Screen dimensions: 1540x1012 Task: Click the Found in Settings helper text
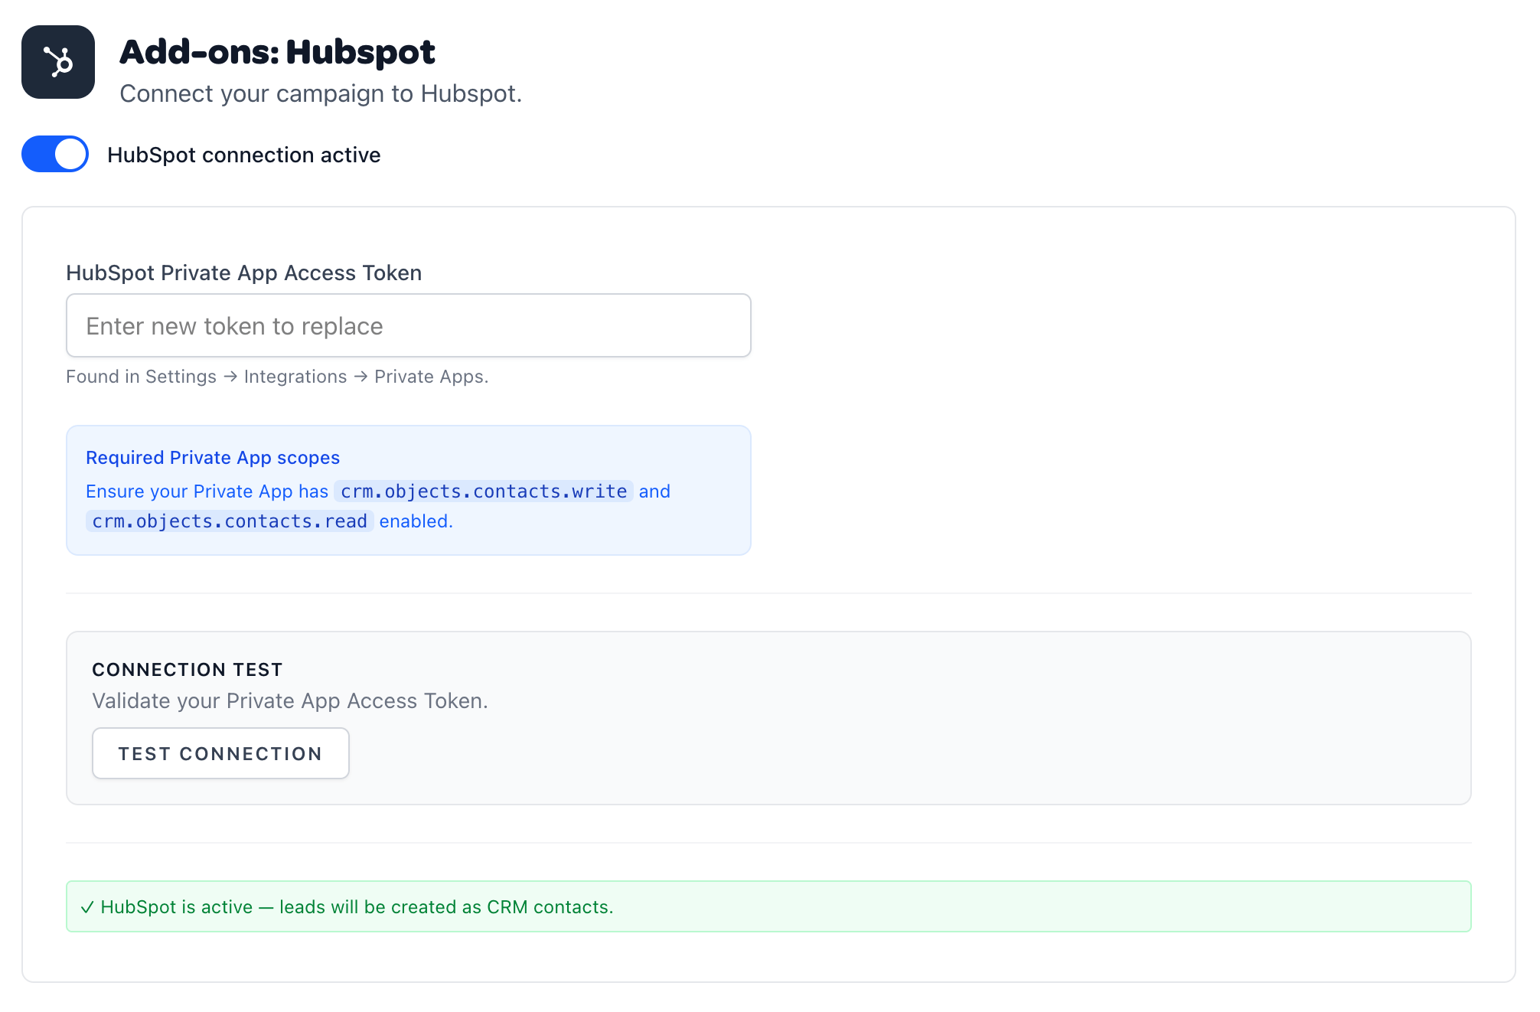click(x=277, y=376)
